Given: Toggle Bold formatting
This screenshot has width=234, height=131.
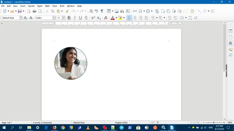Looking at the screenshot, I should (69, 18).
